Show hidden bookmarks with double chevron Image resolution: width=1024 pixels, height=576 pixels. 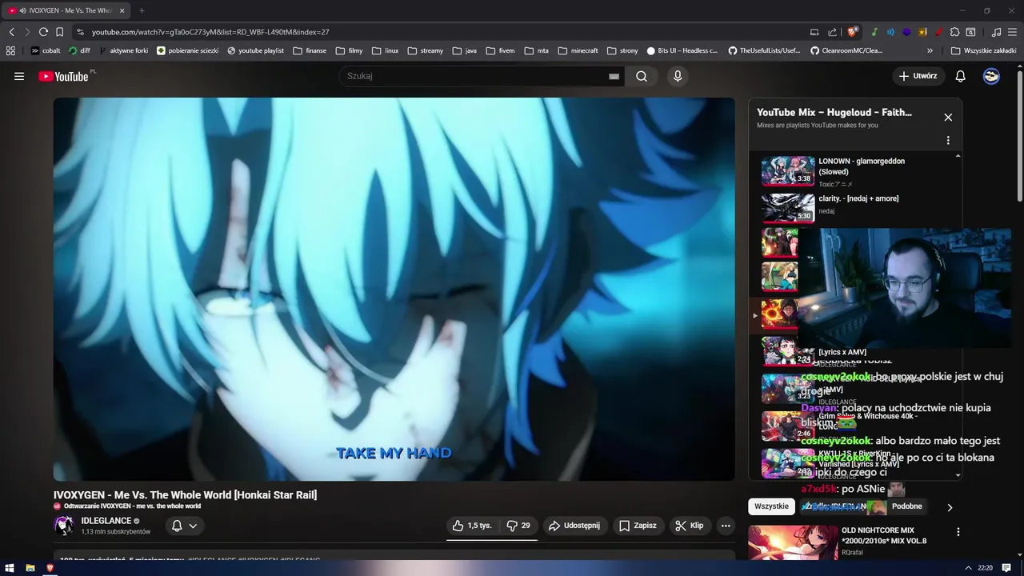point(930,50)
